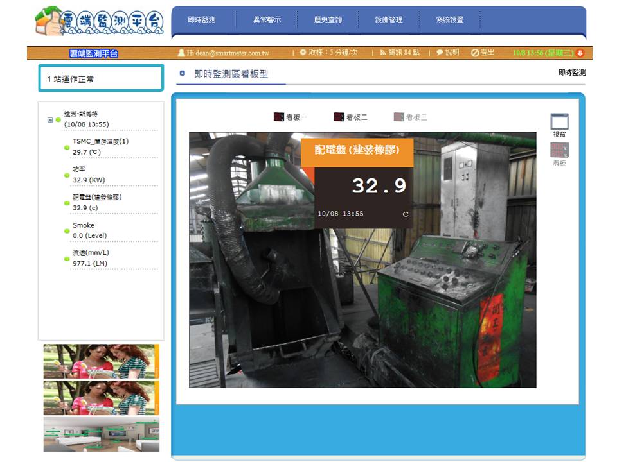Switch to the 看板三 dashboard
617x462 pixels.
tap(411, 117)
